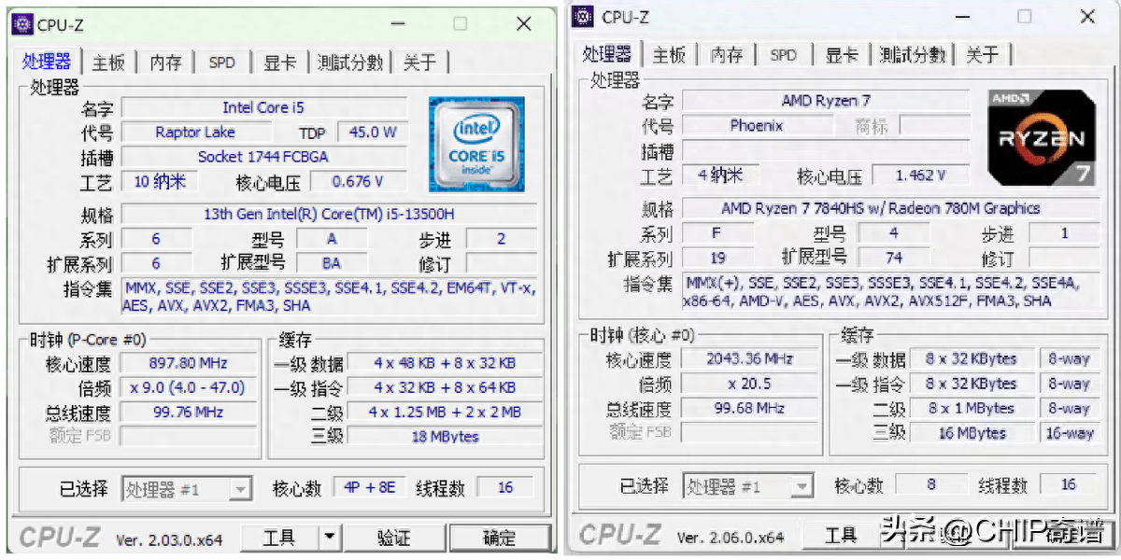This screenshot has width=1121, height=560.
Task: Click the 99.68 MHz bus speed value
Action: [750, 408]
